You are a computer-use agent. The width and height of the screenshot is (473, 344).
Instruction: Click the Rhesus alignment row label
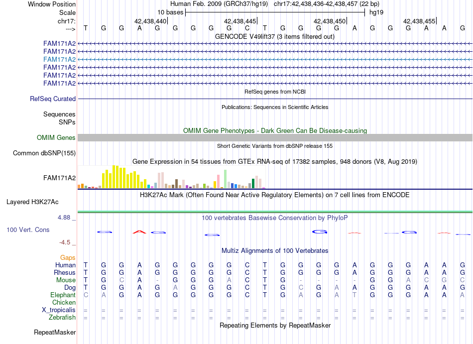pos(65,272)
